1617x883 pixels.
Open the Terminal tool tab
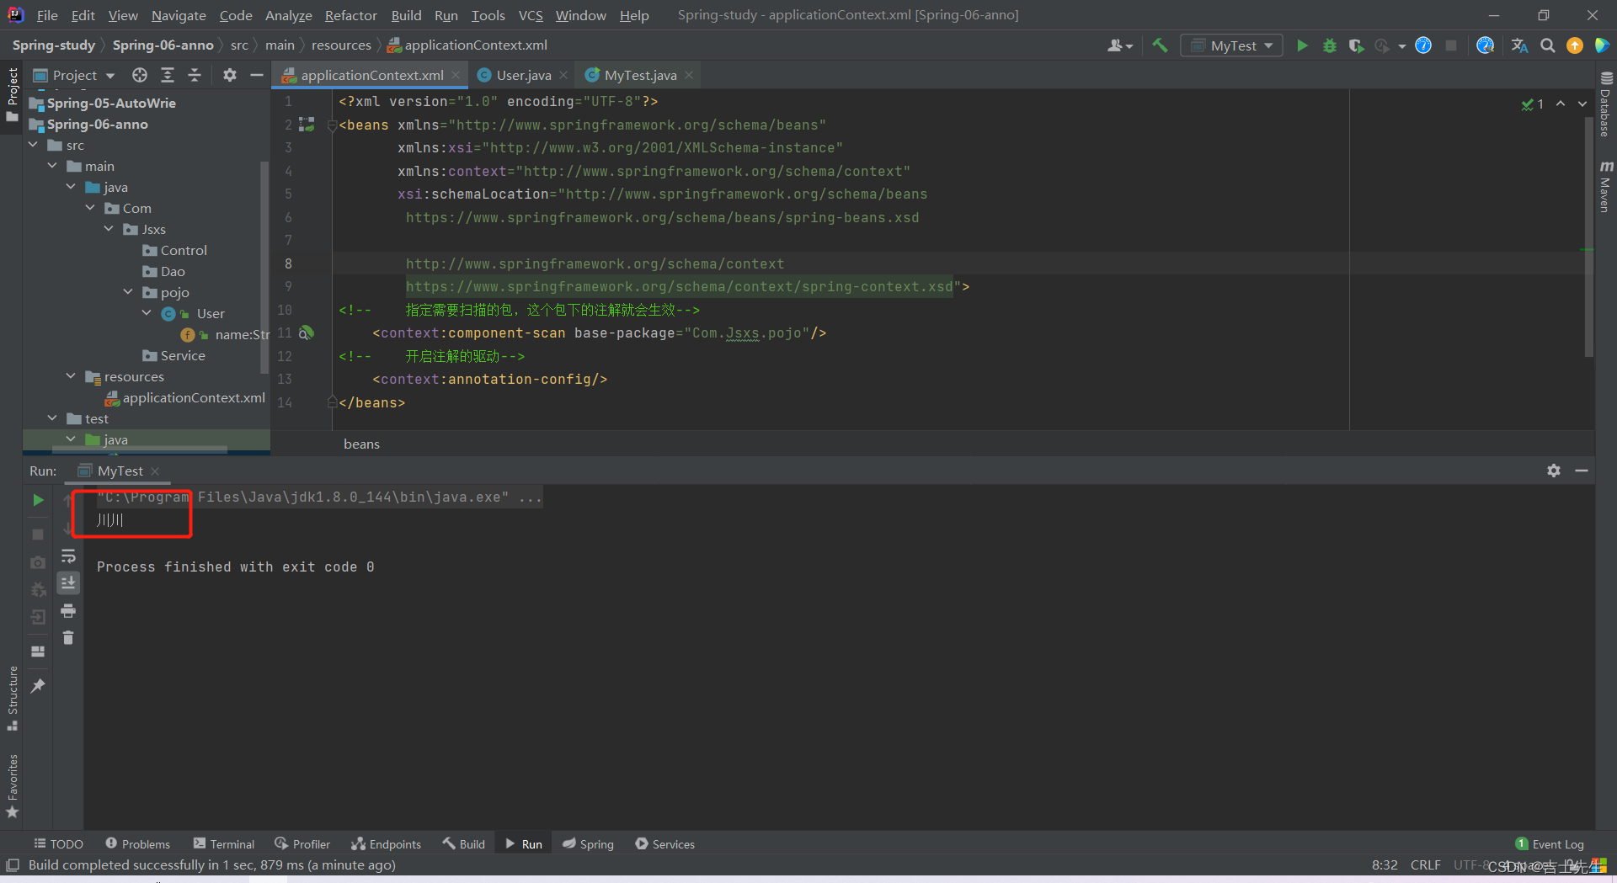(x=223, y=844)
